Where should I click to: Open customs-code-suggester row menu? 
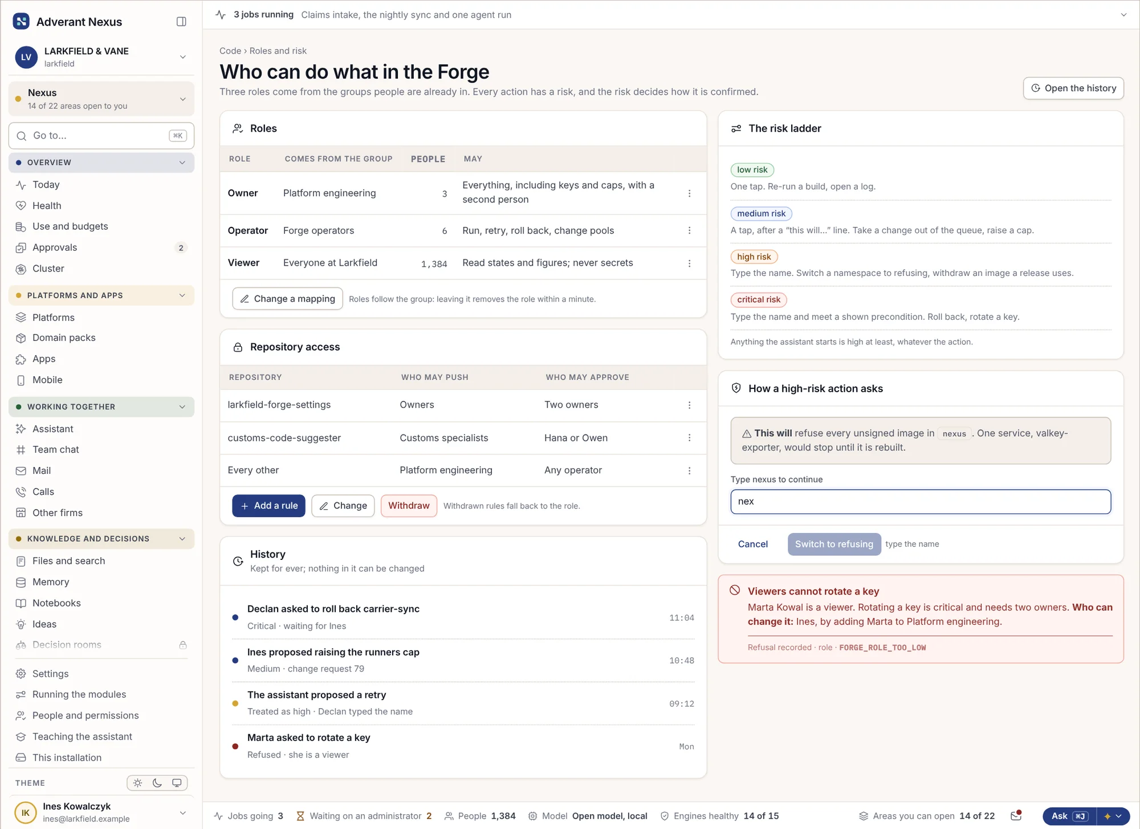coord(689,438)
